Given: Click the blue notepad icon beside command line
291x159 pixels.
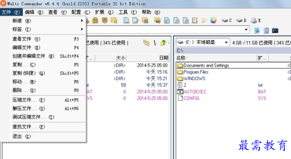Looking at the screenshot, I should click(257, 31).
